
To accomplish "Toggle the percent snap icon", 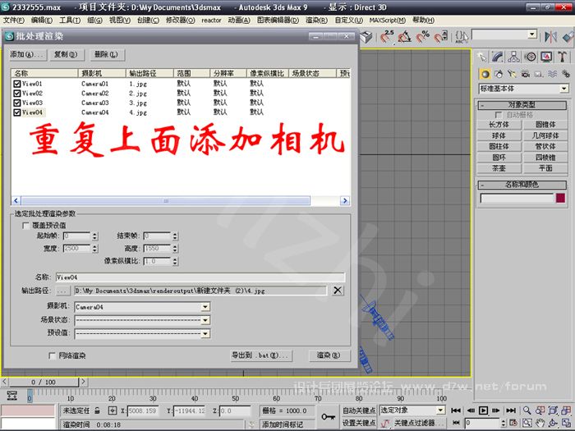I will [423, 37].
